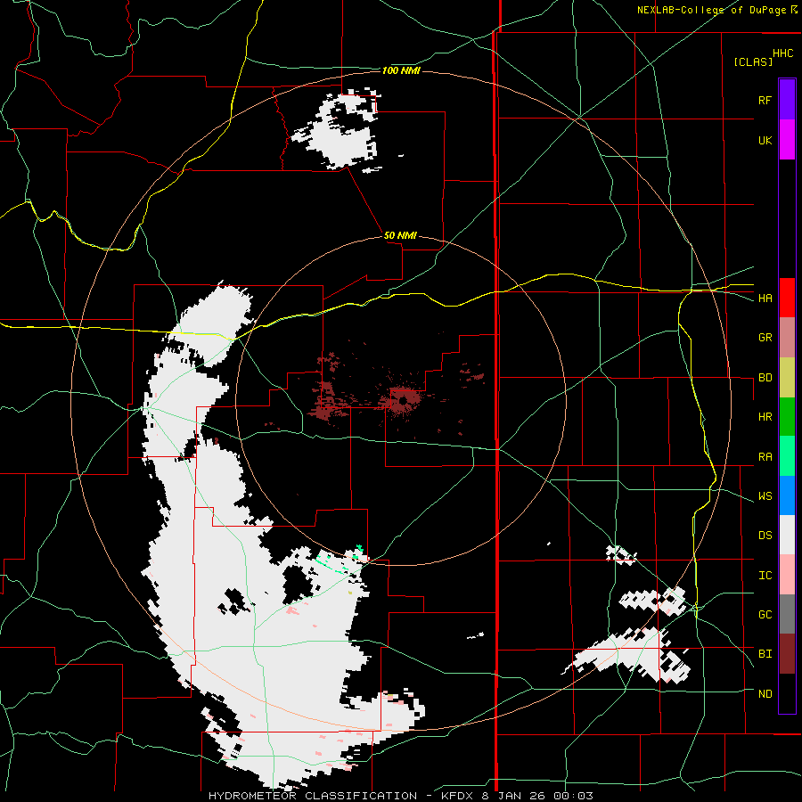This screenshot has width=802, height=802.
Task: Click the purple RF legend color swatch
Action: coord(787,100)
